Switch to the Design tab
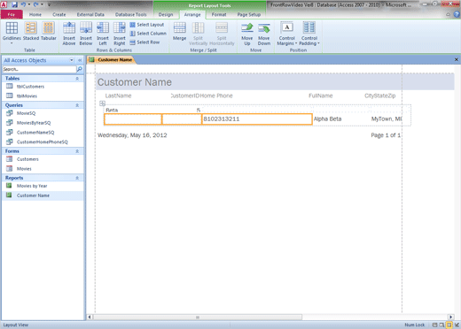The image size is (461, 329). pyautogui.click(x=166, y=14)
